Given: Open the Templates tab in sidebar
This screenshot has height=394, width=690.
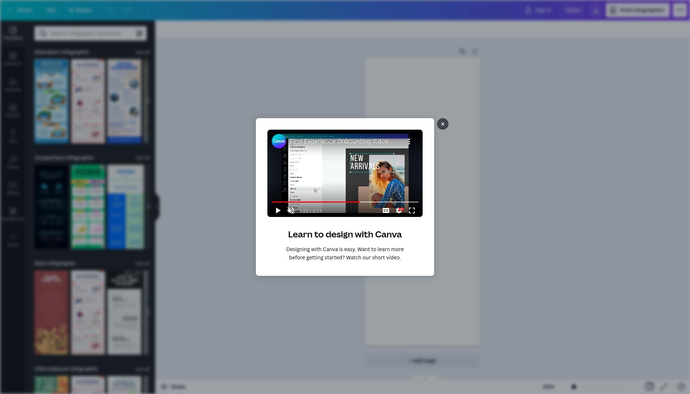Looking at the screenshot, I should 13,33.
